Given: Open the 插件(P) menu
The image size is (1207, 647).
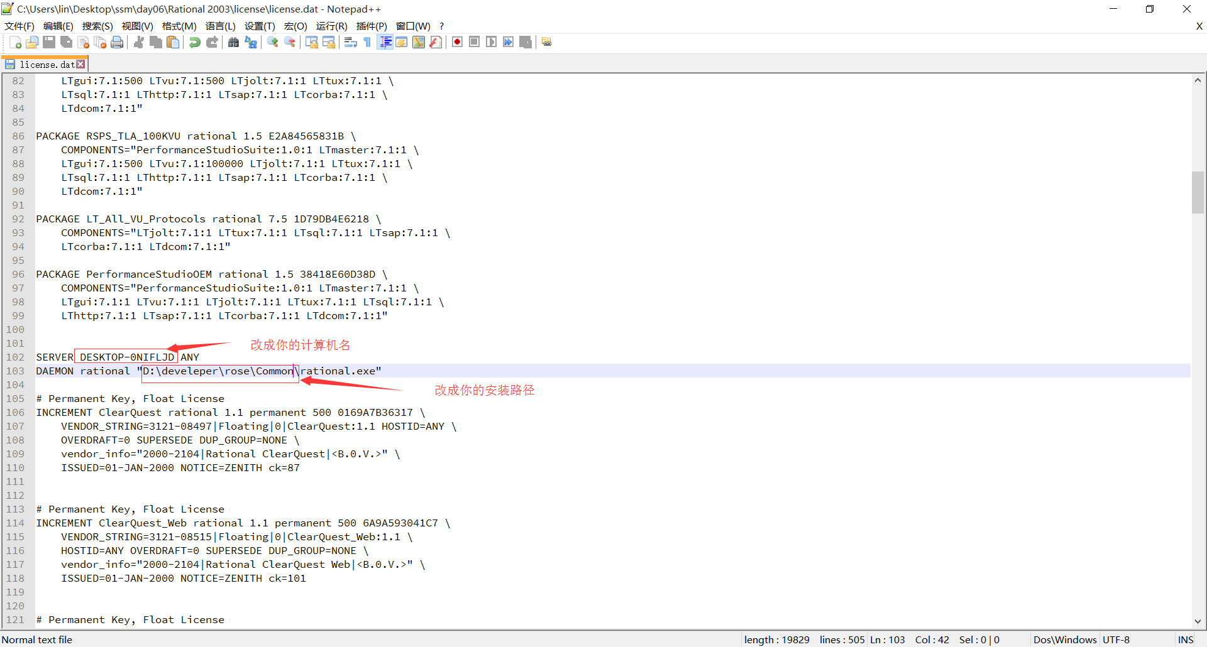Looking at the screenshot, I should click(372, 26).
